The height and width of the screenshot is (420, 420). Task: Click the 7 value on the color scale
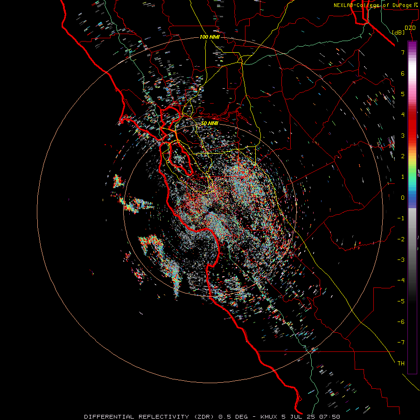click(403, 52)
